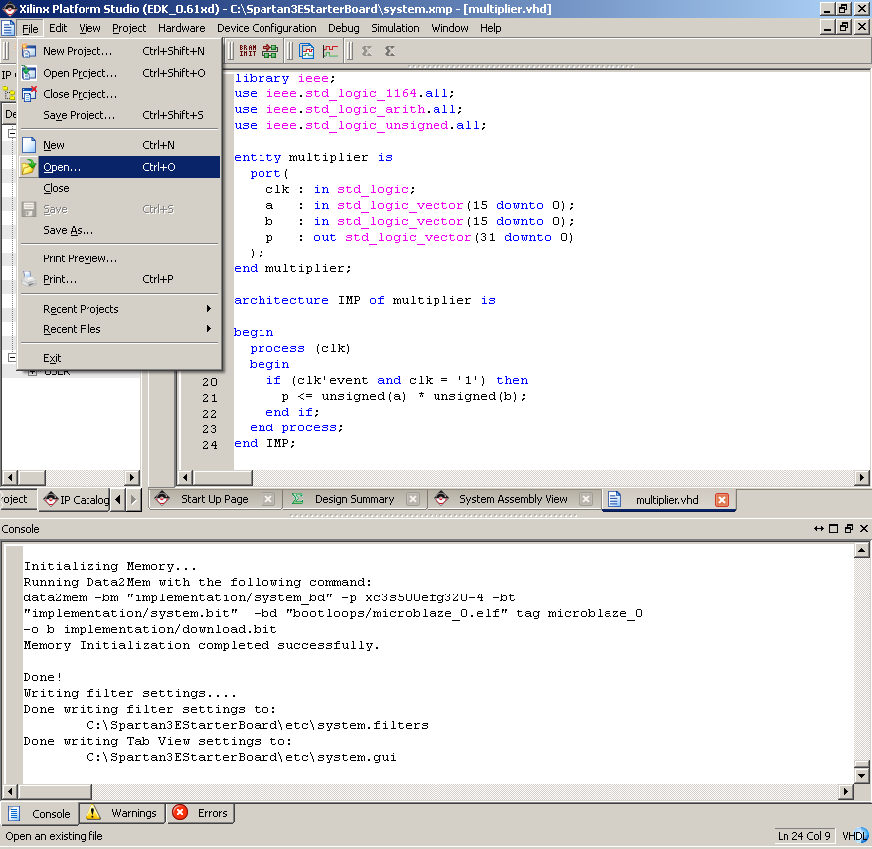Click the BRAM Init toolbar icon
Viewport: 872px width, 849px height.
[248, 51]
